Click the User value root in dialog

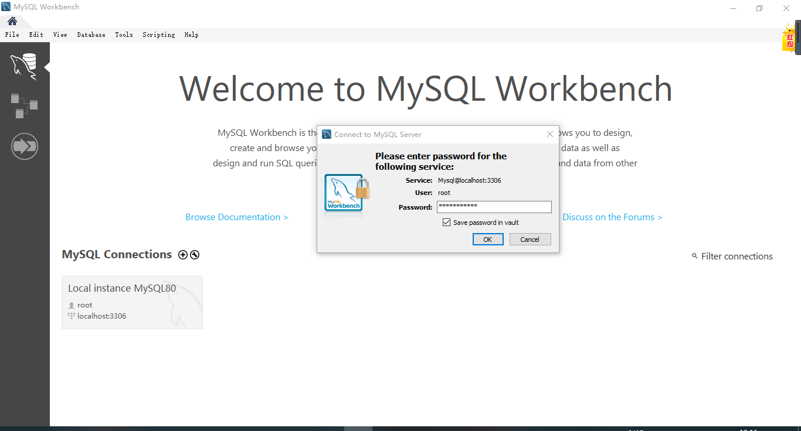click(x=444, y=193)
